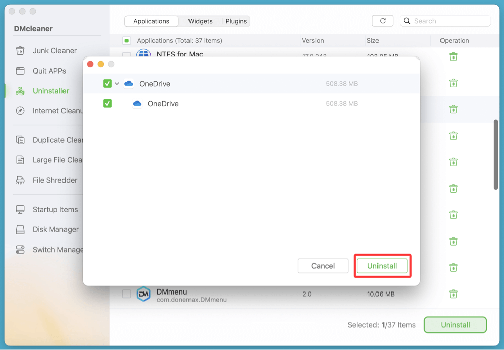Screen dimensions: 504x350
Task: Refresh the applications list
Action: [x=383, y=21]
